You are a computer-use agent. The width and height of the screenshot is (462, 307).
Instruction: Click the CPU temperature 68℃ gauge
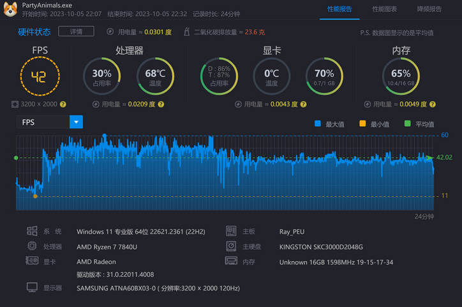155,76
